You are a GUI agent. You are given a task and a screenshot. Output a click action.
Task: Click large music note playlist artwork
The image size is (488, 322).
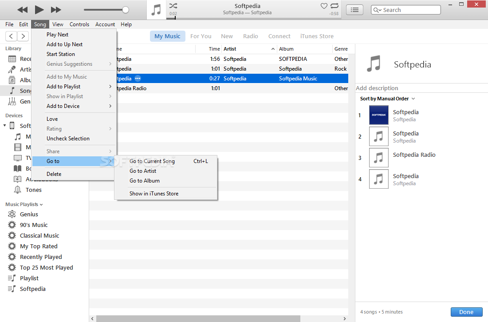click(374, 64)
